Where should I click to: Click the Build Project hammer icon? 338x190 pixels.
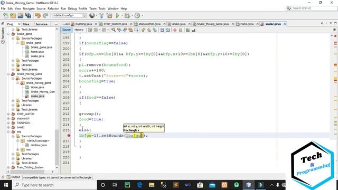[x=101, y=15]
